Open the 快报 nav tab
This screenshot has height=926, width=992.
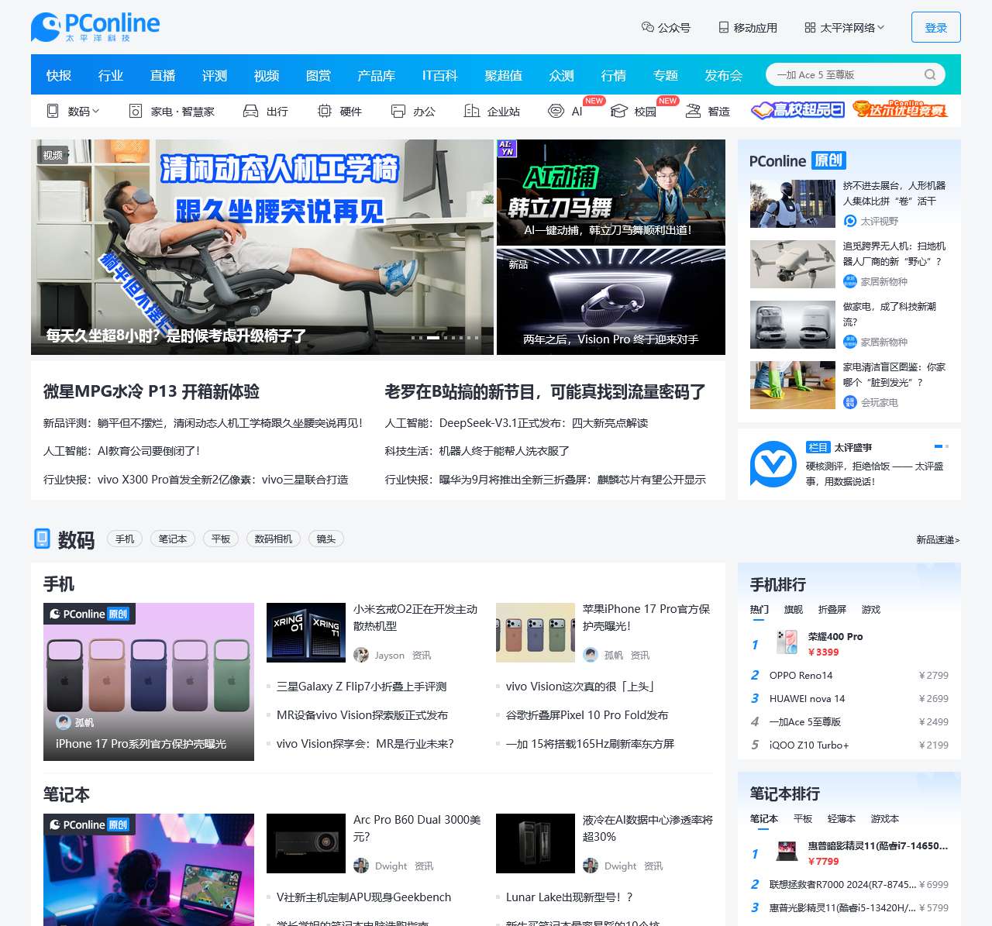(x=59, y=75)
